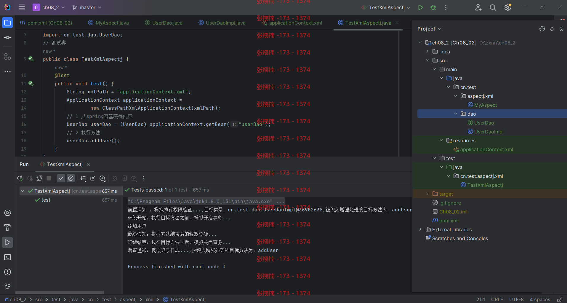Screen dimensions: 567x303
Task: Expand .idea folder
Action: (x=427, y=51)
